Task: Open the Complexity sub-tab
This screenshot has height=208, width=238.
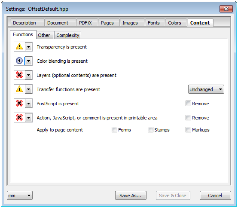Action: (x=68, y=35)
